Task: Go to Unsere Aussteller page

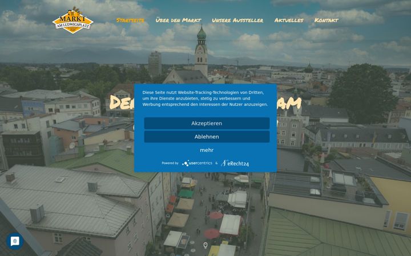Action: tap(237, 20)
